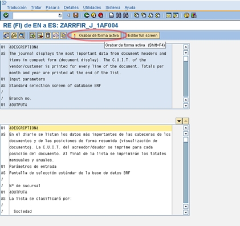The width and height of the screenshot is (240, 226).
Task: Click the SAP window menu icon above Traducción
Action: click(x=4, y=2)
